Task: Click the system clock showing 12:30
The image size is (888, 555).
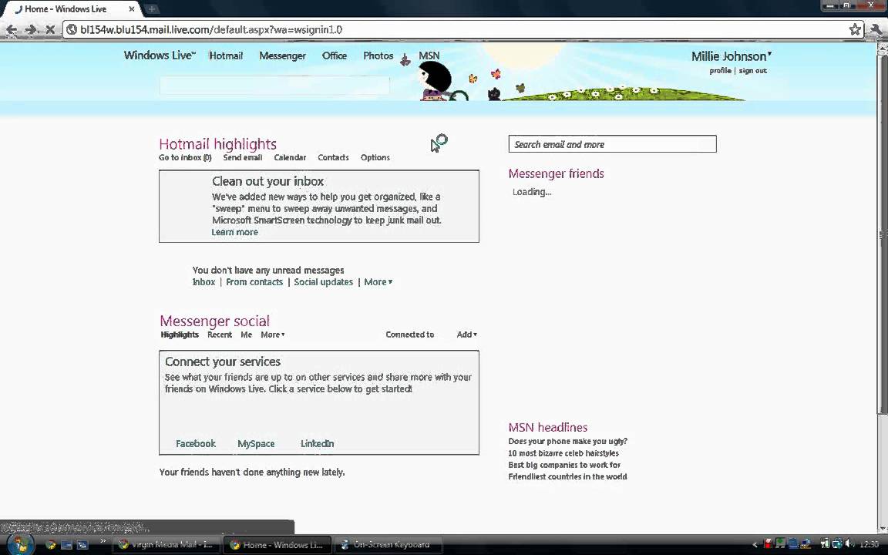Action: click(x=869, y=545)
